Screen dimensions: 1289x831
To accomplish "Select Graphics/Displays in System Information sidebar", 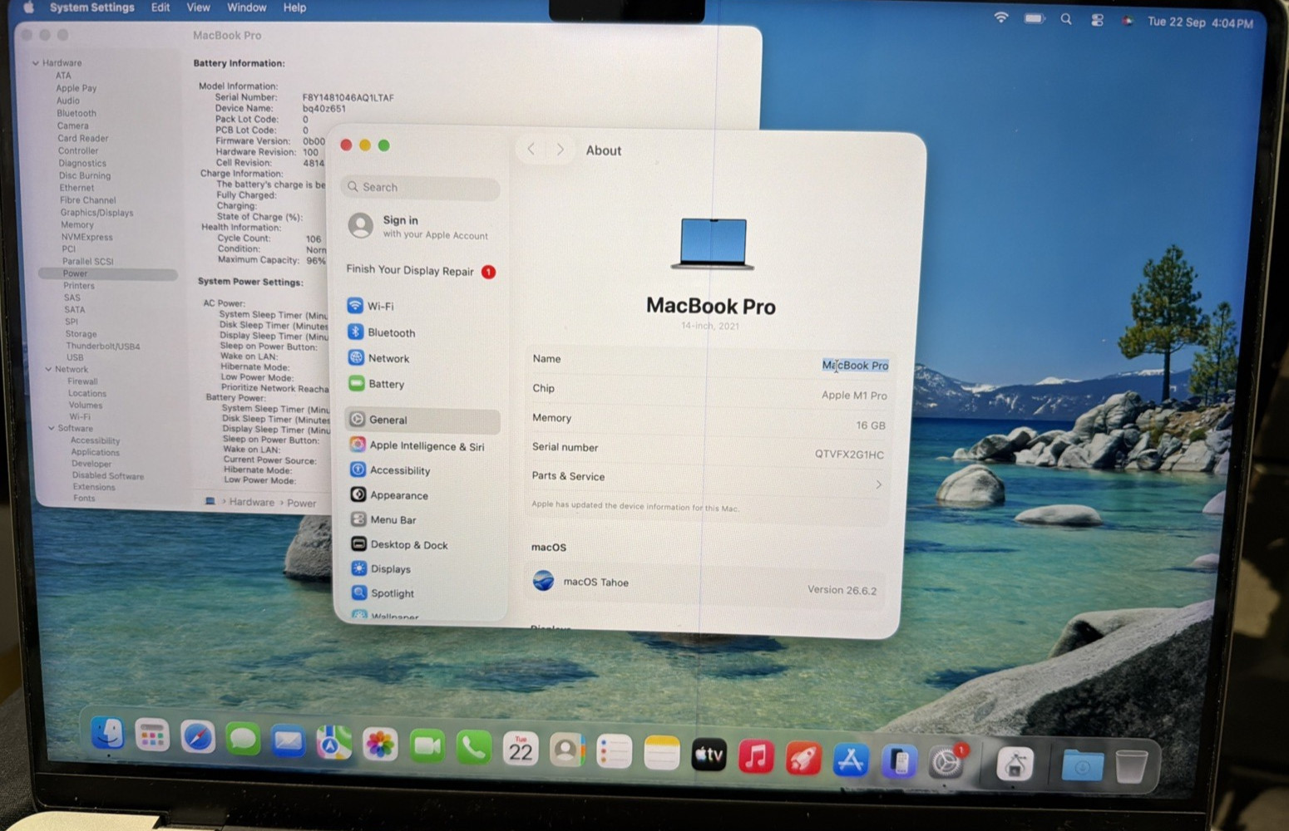I will [x=96, y=213].
